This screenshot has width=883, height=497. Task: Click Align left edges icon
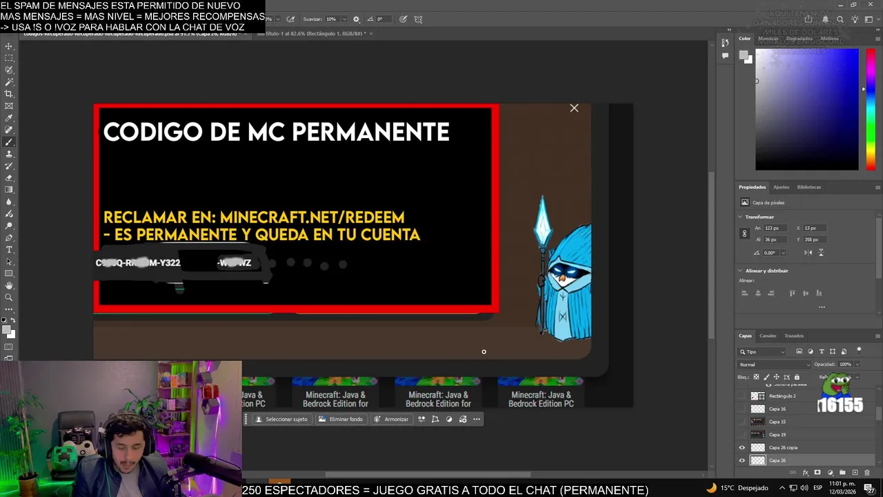click(744, 293)
